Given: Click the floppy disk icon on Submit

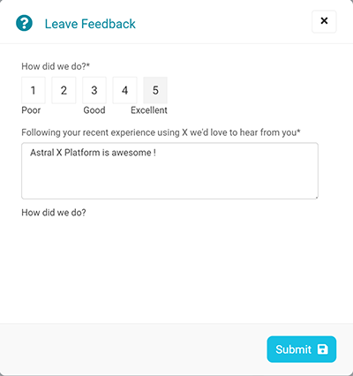Looking at the screenshot, I should coord(323,350).
